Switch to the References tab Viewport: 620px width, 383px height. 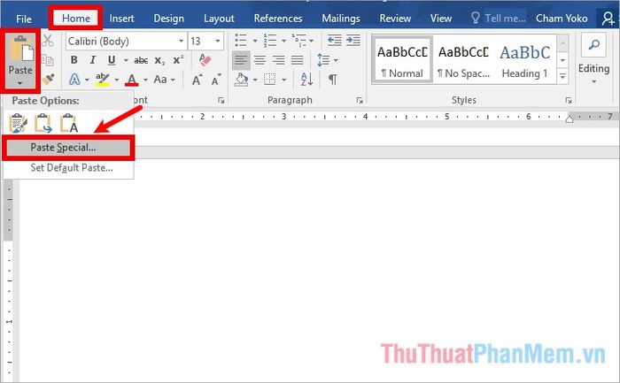278,19
